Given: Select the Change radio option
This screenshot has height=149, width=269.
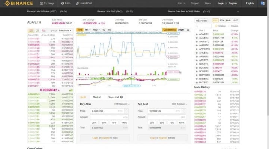Looking at the screenshot, I should (221, 26).
